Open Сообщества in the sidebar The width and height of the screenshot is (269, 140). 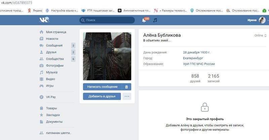click(x=55, y=59)
